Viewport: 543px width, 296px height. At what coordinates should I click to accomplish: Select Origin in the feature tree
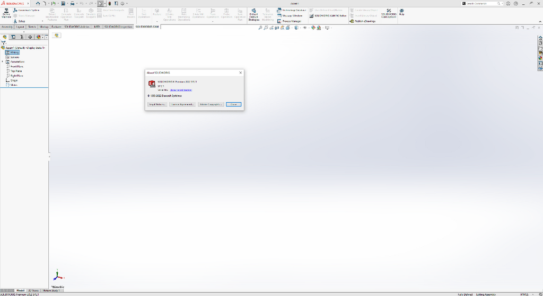tap(12, 80)
